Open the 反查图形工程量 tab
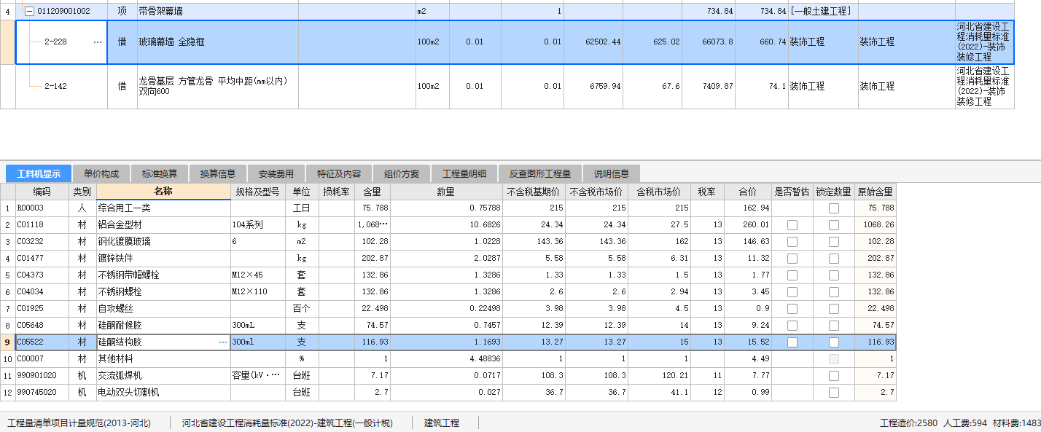The height and width of the screenshot is (432, 1041). tap(540, 173)
